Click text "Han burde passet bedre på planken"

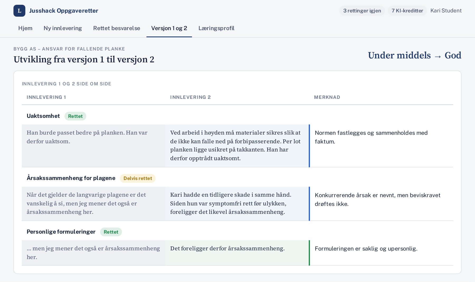(x=75, y=133)
